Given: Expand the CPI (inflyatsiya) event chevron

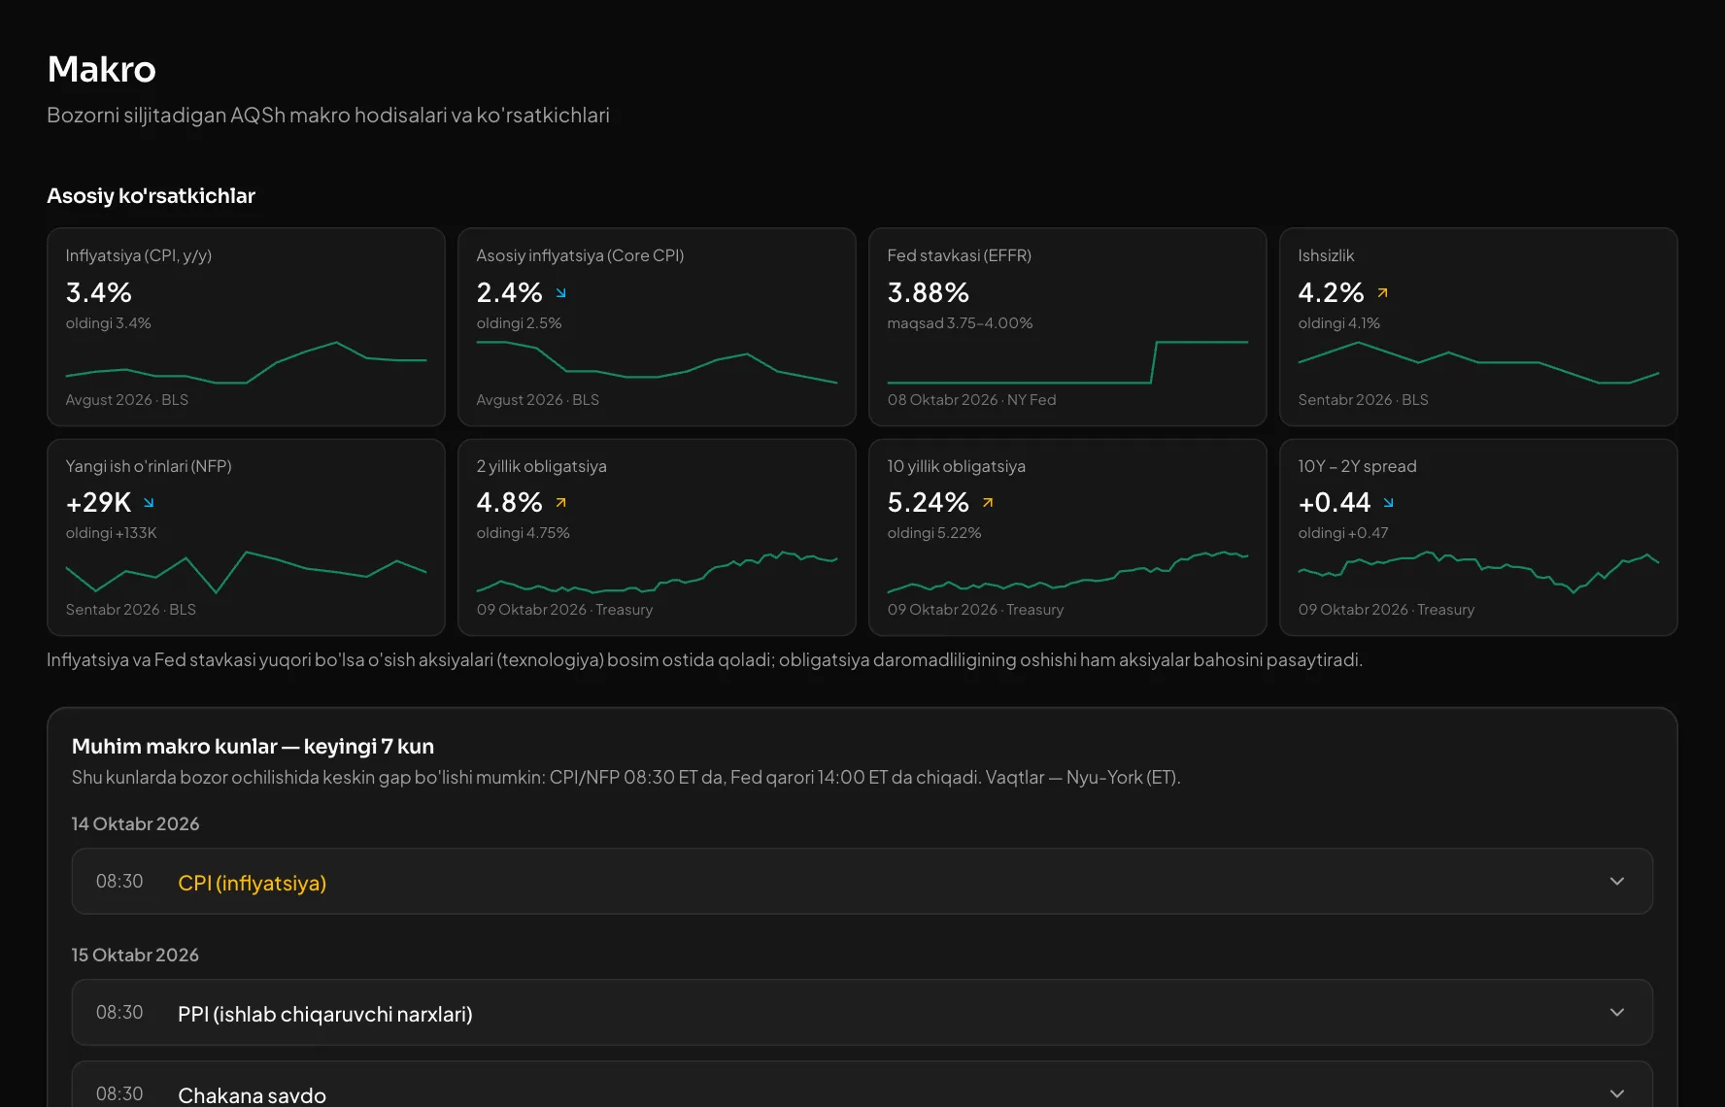Looking at the screenshot, I should pyautogui.click(x=1617, y=882).
